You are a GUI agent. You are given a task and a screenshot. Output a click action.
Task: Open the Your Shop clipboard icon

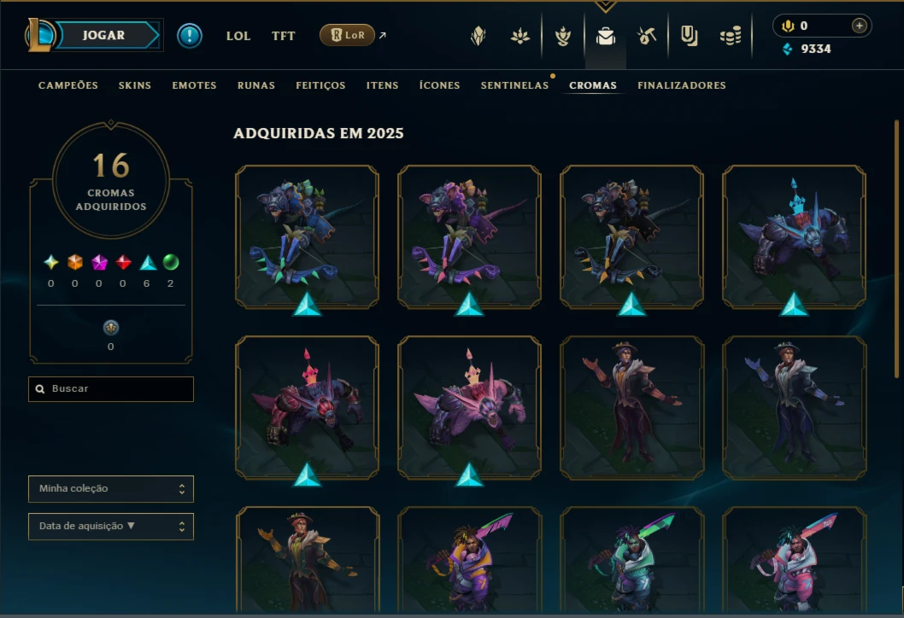689,37
